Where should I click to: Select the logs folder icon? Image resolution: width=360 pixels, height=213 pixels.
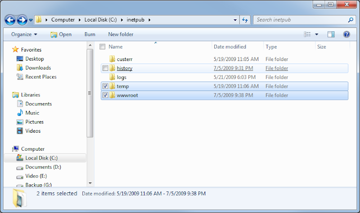[112, 77]
